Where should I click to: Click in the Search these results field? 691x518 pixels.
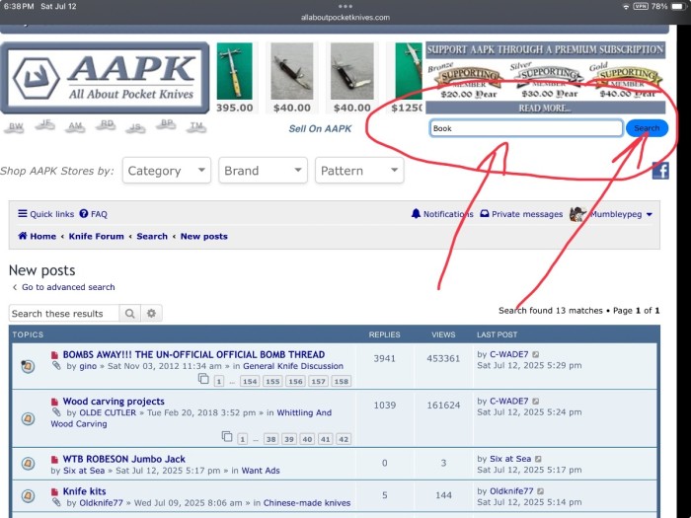64,313
